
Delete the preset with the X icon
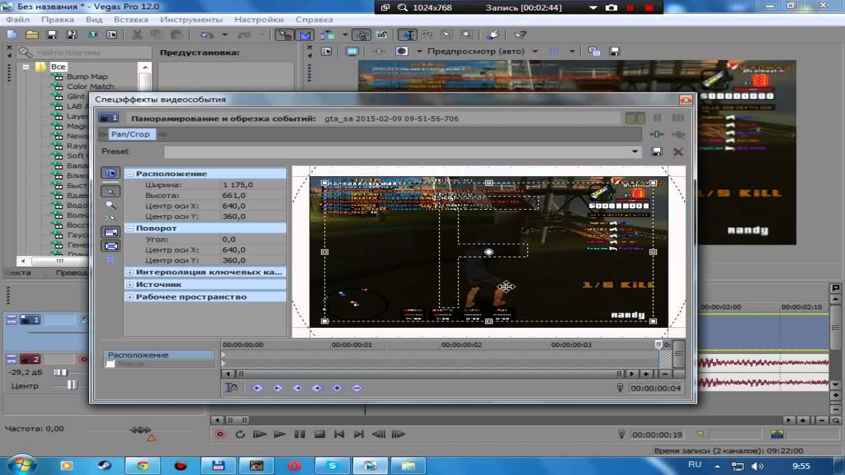pyautogui.click(x=677, y=152)
